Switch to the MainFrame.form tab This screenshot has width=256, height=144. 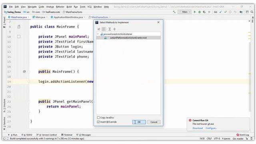coord(100,17)
